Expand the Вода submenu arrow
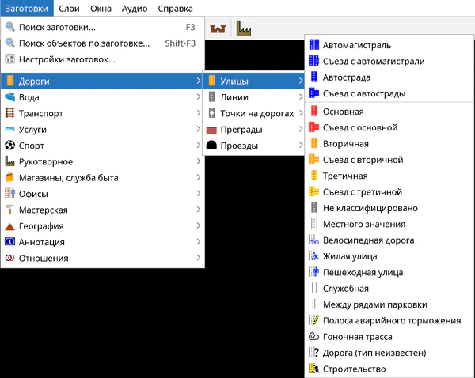 [197, 96]
